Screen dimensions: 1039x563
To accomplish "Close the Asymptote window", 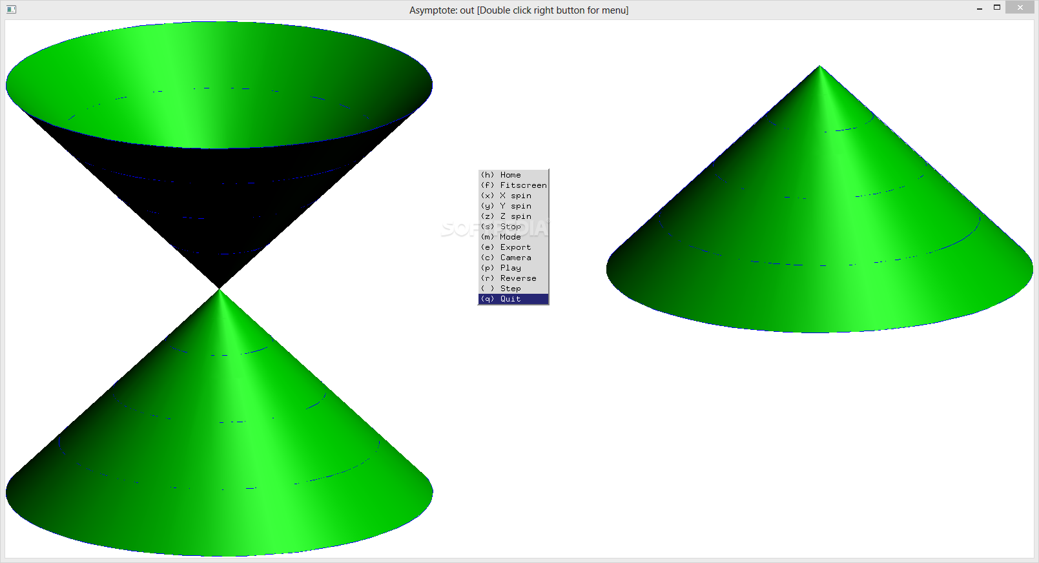I will point(1020,8).
